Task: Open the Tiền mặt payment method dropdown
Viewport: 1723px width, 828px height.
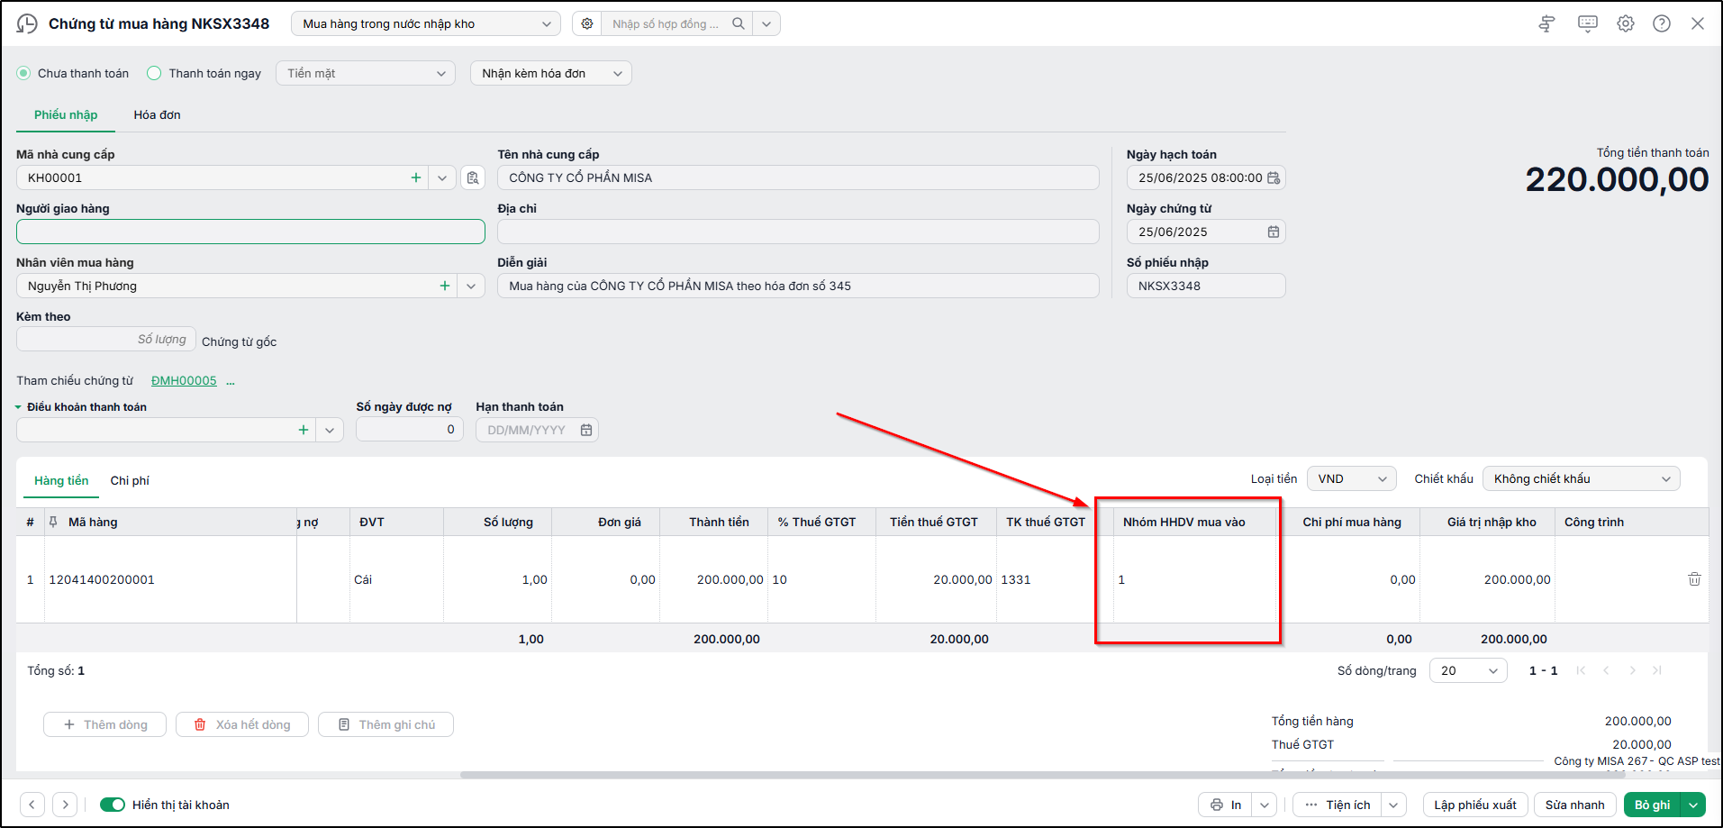Action: click(366, 73)
